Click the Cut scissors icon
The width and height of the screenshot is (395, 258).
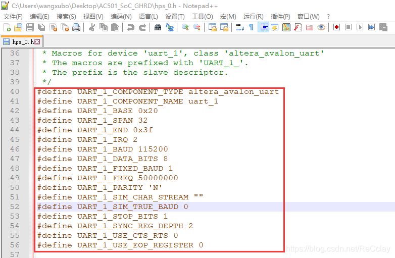[92, 27]
